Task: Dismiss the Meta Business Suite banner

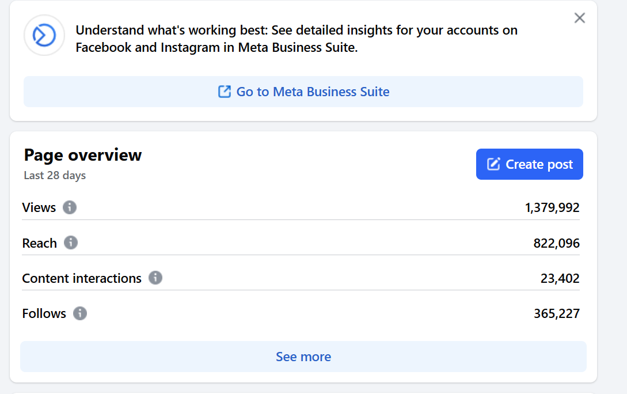Action: click(x=579, y=18)
